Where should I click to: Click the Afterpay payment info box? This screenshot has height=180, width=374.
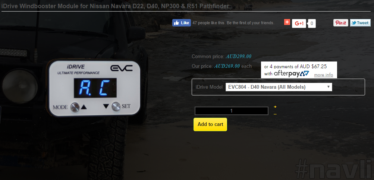[x=299, y=70]
